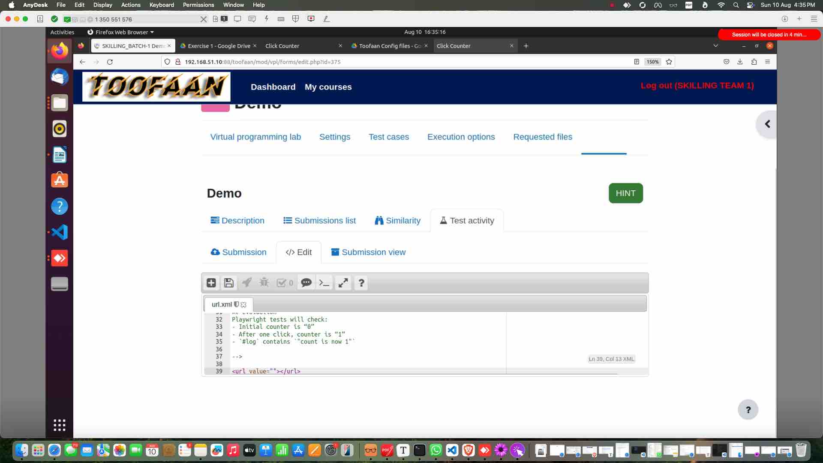
Task: Open the Dashboard link
Action: point(273,87)
